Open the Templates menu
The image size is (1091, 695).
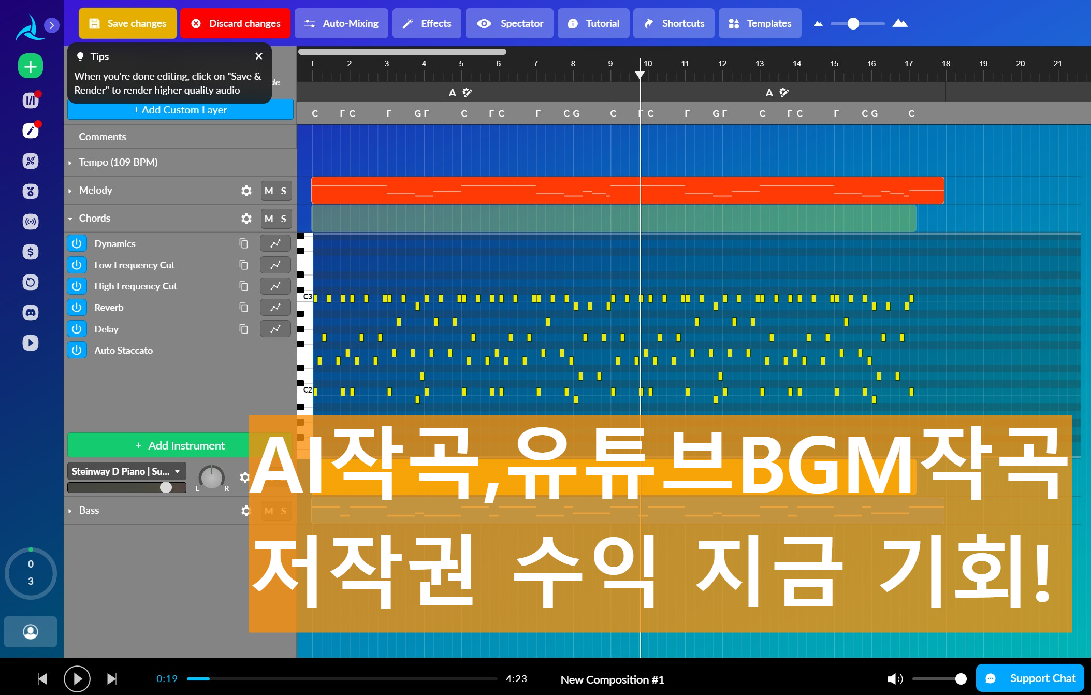coord(760,23)
